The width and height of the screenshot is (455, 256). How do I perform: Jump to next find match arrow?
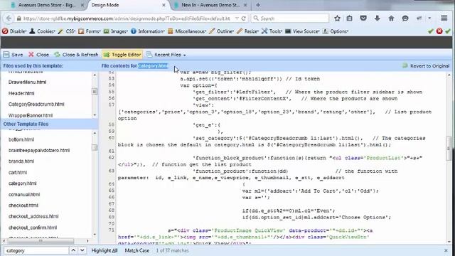pos(82,250)
